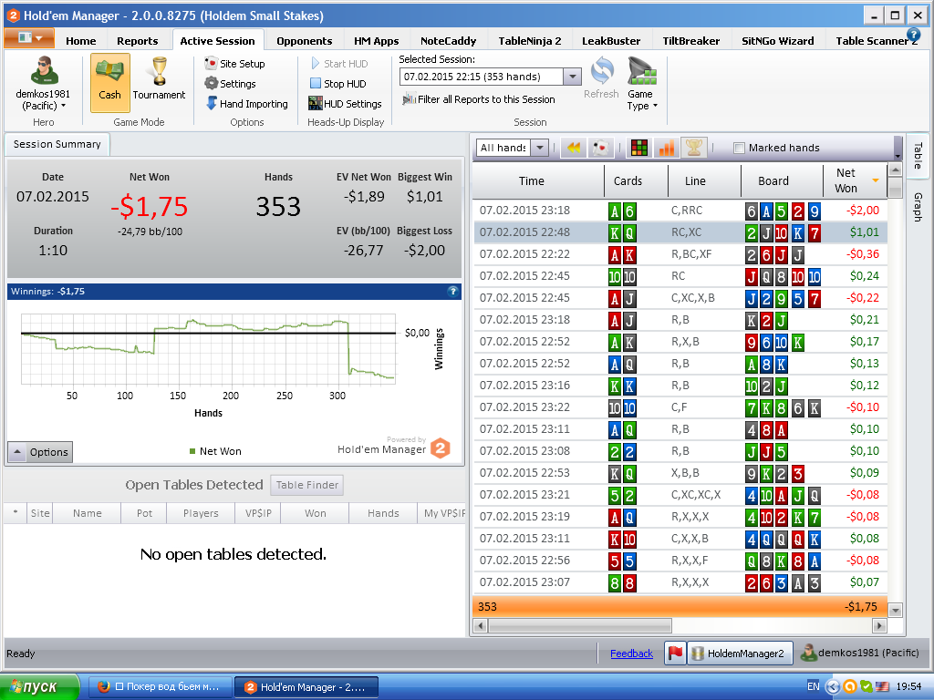Refresh the selected session

[x=601, y=78]
